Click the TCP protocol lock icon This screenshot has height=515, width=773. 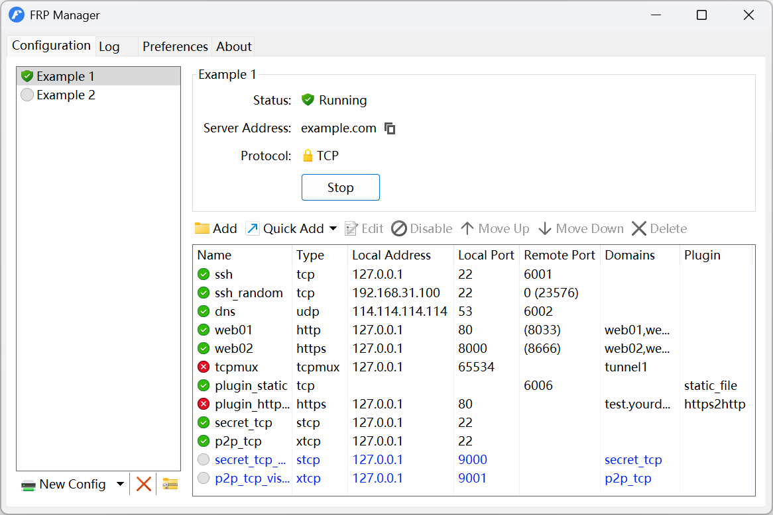[308, 156]
